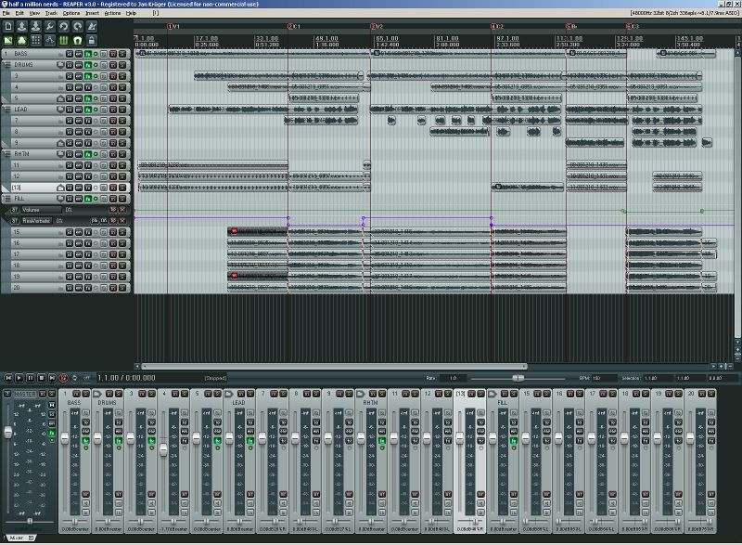Open the Track menu

pos(51,13)
